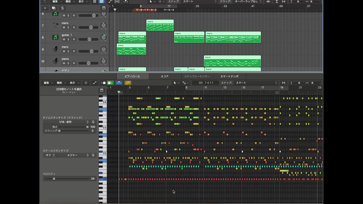Click the global solo S button
The image size is (363, 204).
tap(62, 8)
